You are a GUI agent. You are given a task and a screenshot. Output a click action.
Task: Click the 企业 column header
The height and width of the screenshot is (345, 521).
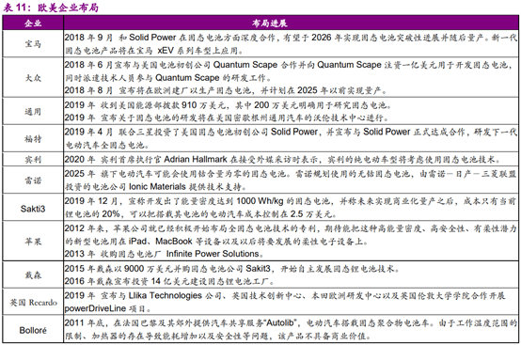pos(33,23)
